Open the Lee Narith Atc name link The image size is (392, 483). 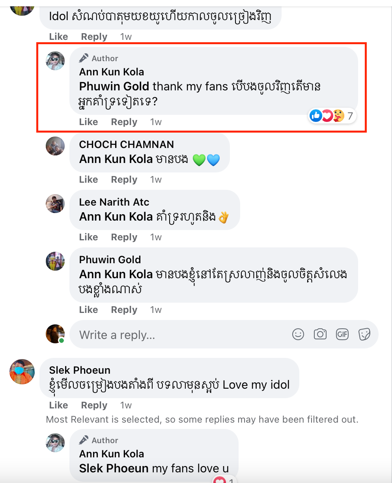[114, 202]
